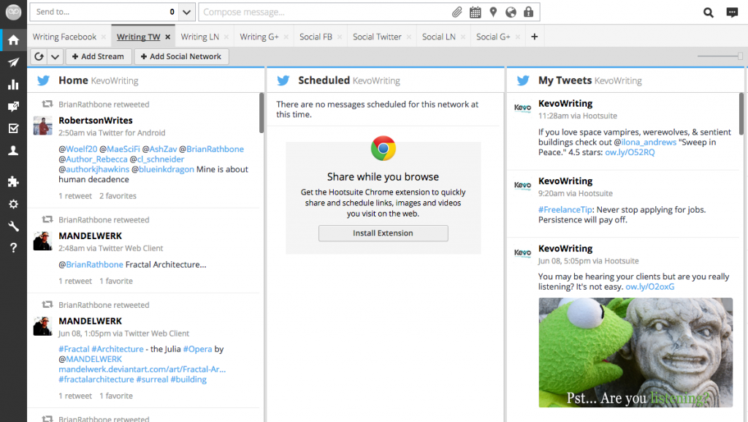Screen dimensions: 748x422
Task: Click the Add Stream button
Action: pyautogui.click(x=98, y=56)
